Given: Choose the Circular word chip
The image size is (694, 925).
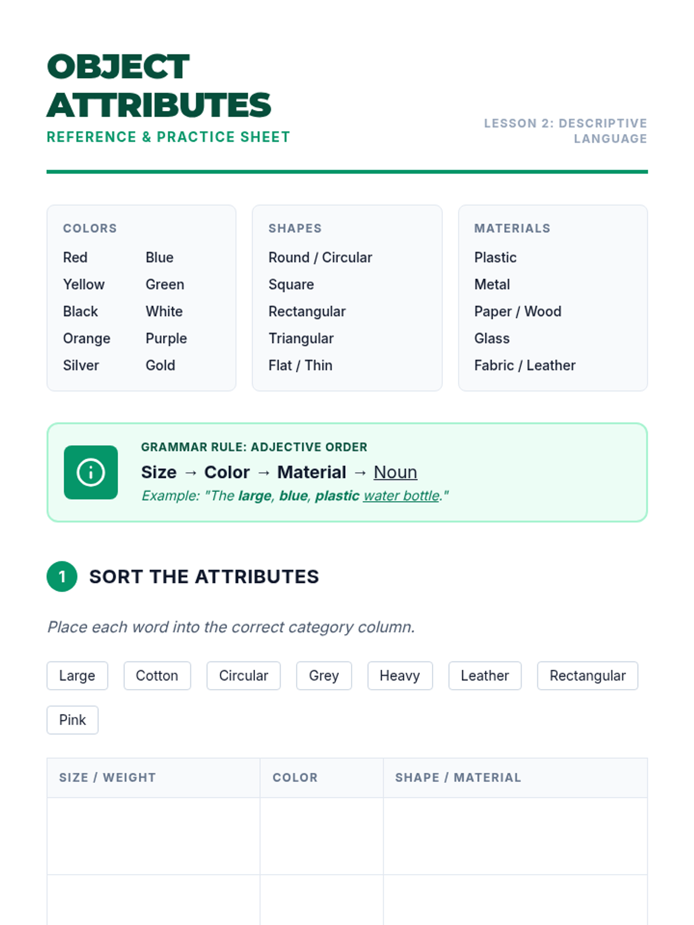Looking at the screenshot, I should tap(243, 675).
